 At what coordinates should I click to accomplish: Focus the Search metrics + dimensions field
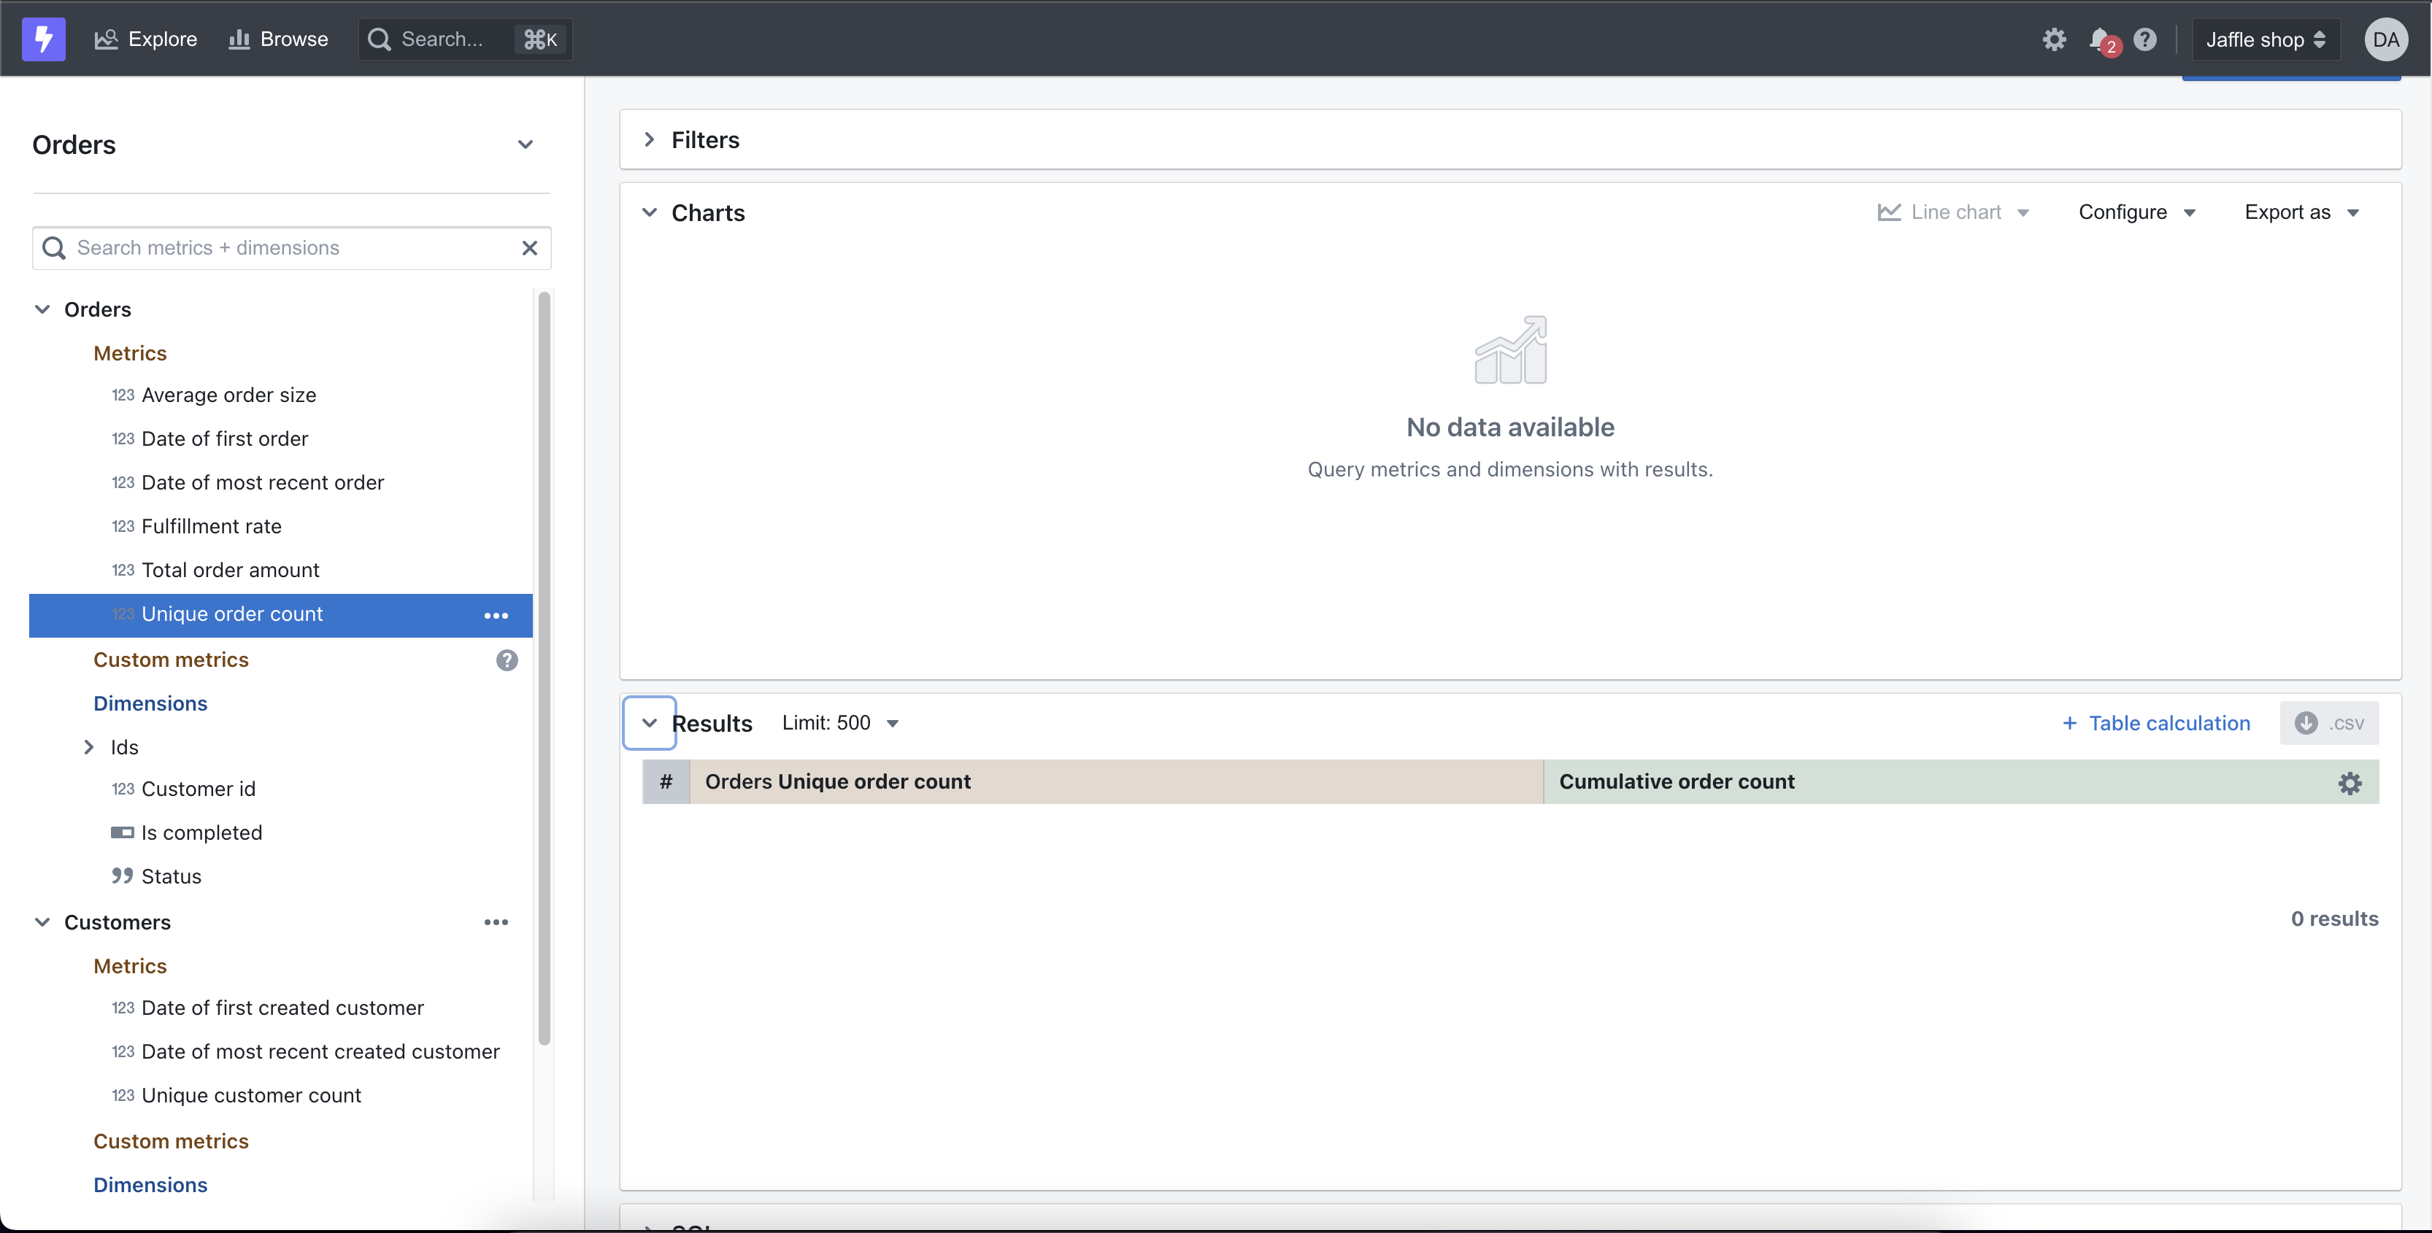(292, 248)
